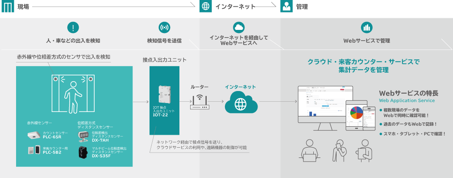Click the 複数現場のデータを bullet text
Viewport: 453px width, 178px height.
pyautogui.click(x=401, y=110)
